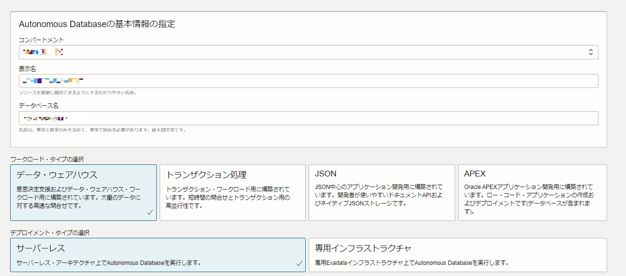This screenshot has height=276, width=626.
Task: Pick the APEX workload card
Action: (532, 192)
